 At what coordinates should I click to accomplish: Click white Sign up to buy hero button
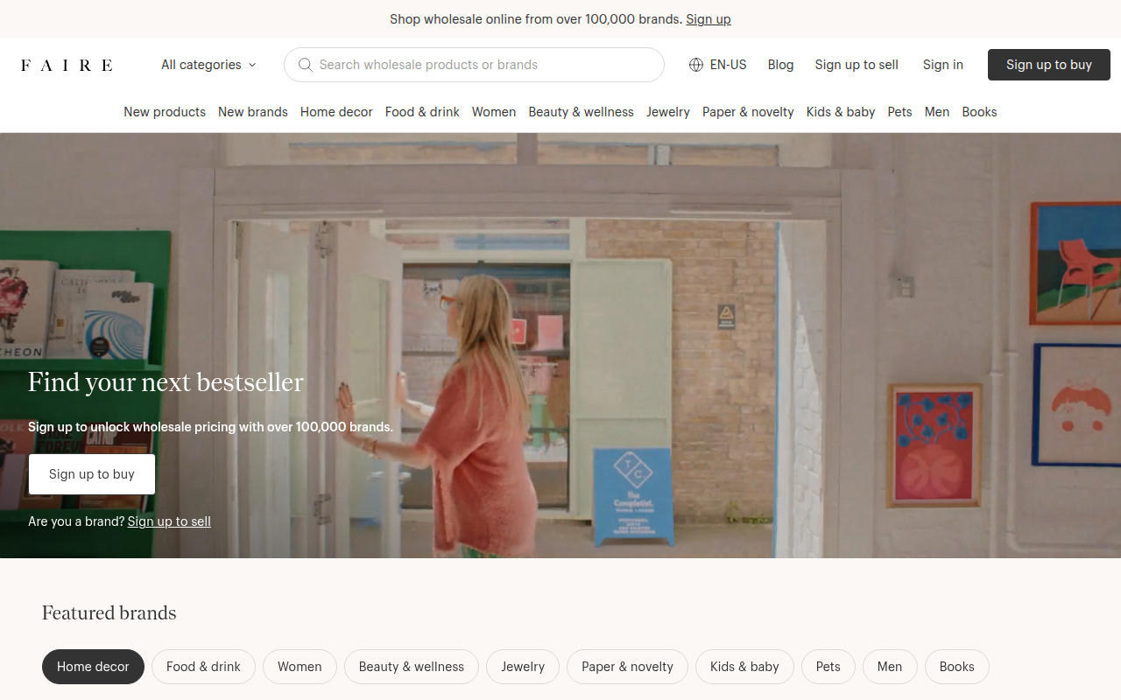[92, 474]
